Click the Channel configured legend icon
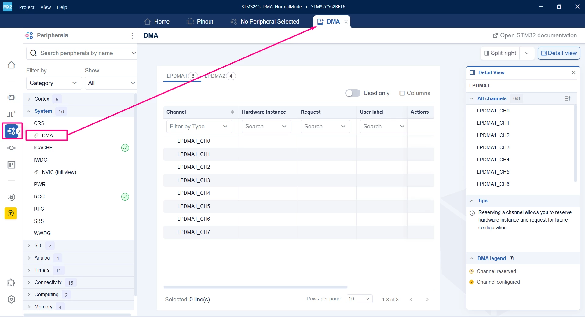 click(x=472, y=282)
